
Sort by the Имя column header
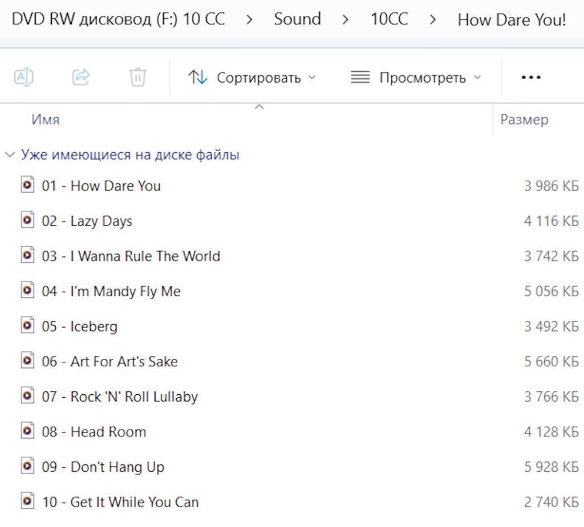point(46,120)
